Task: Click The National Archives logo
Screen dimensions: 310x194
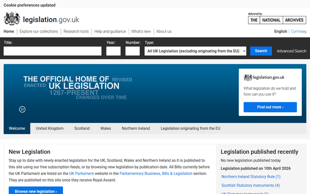Action: tap(277, 20)
